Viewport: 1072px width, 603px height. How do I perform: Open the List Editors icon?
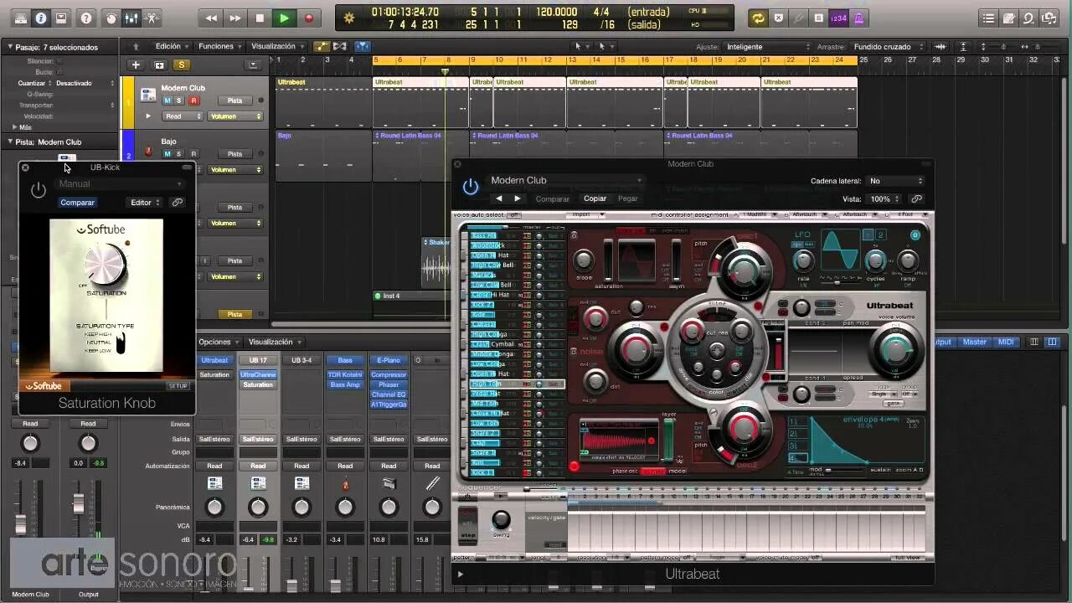tap(989, 18)
